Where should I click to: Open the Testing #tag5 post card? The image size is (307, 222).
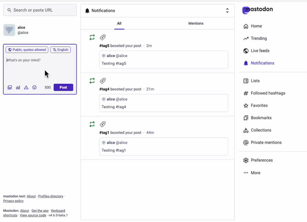(x=164, y=60)
